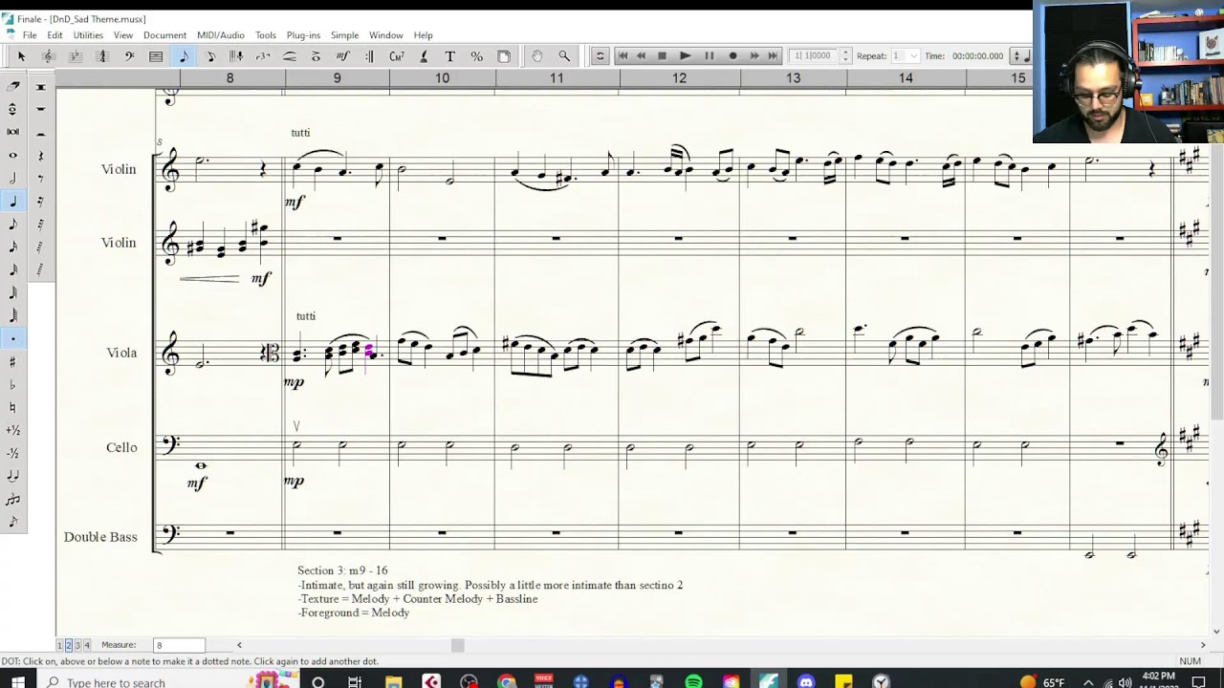Select quarter rest in rests palette

[40, 155]
